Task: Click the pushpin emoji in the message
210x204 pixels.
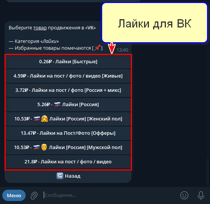Action: (97, 48)
